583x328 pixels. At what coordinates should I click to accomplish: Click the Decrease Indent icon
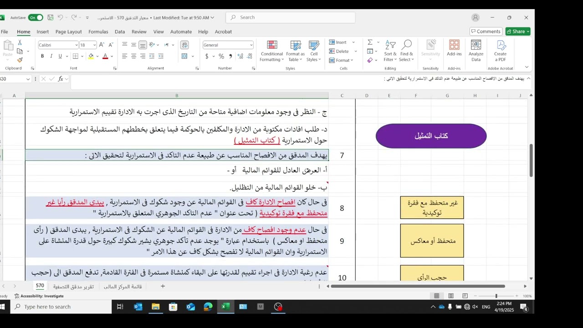click(152, 56)
